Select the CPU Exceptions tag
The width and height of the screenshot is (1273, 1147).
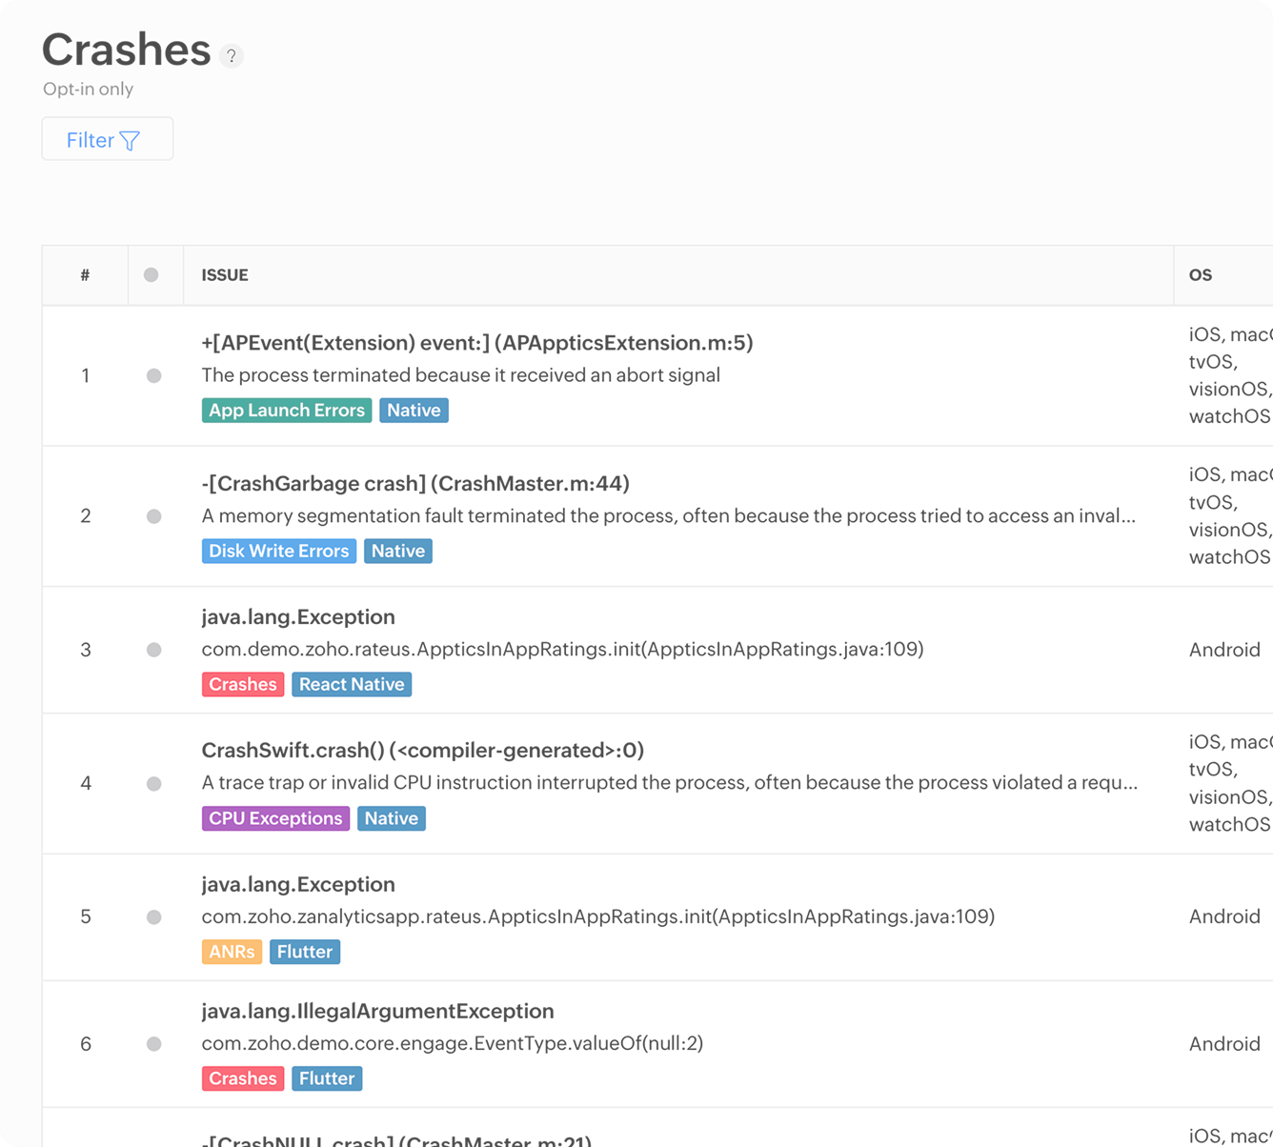[x=275, y=818]
